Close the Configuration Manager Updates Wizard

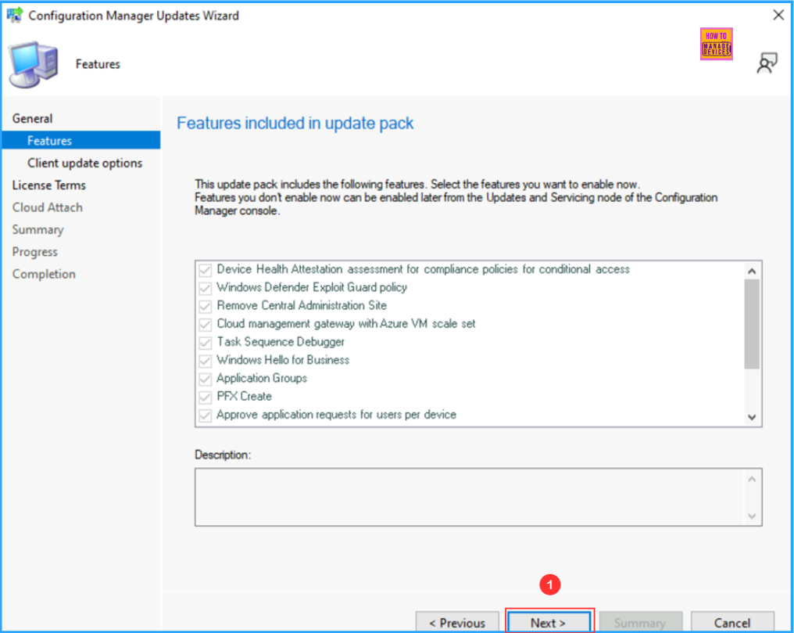[x=778, y=15]
